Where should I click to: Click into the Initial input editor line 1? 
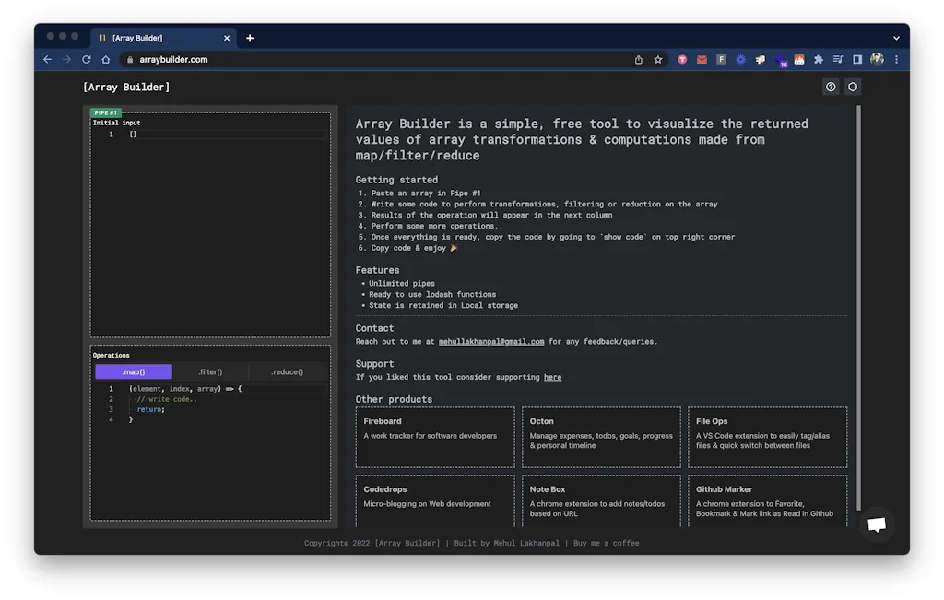point(228,135)
